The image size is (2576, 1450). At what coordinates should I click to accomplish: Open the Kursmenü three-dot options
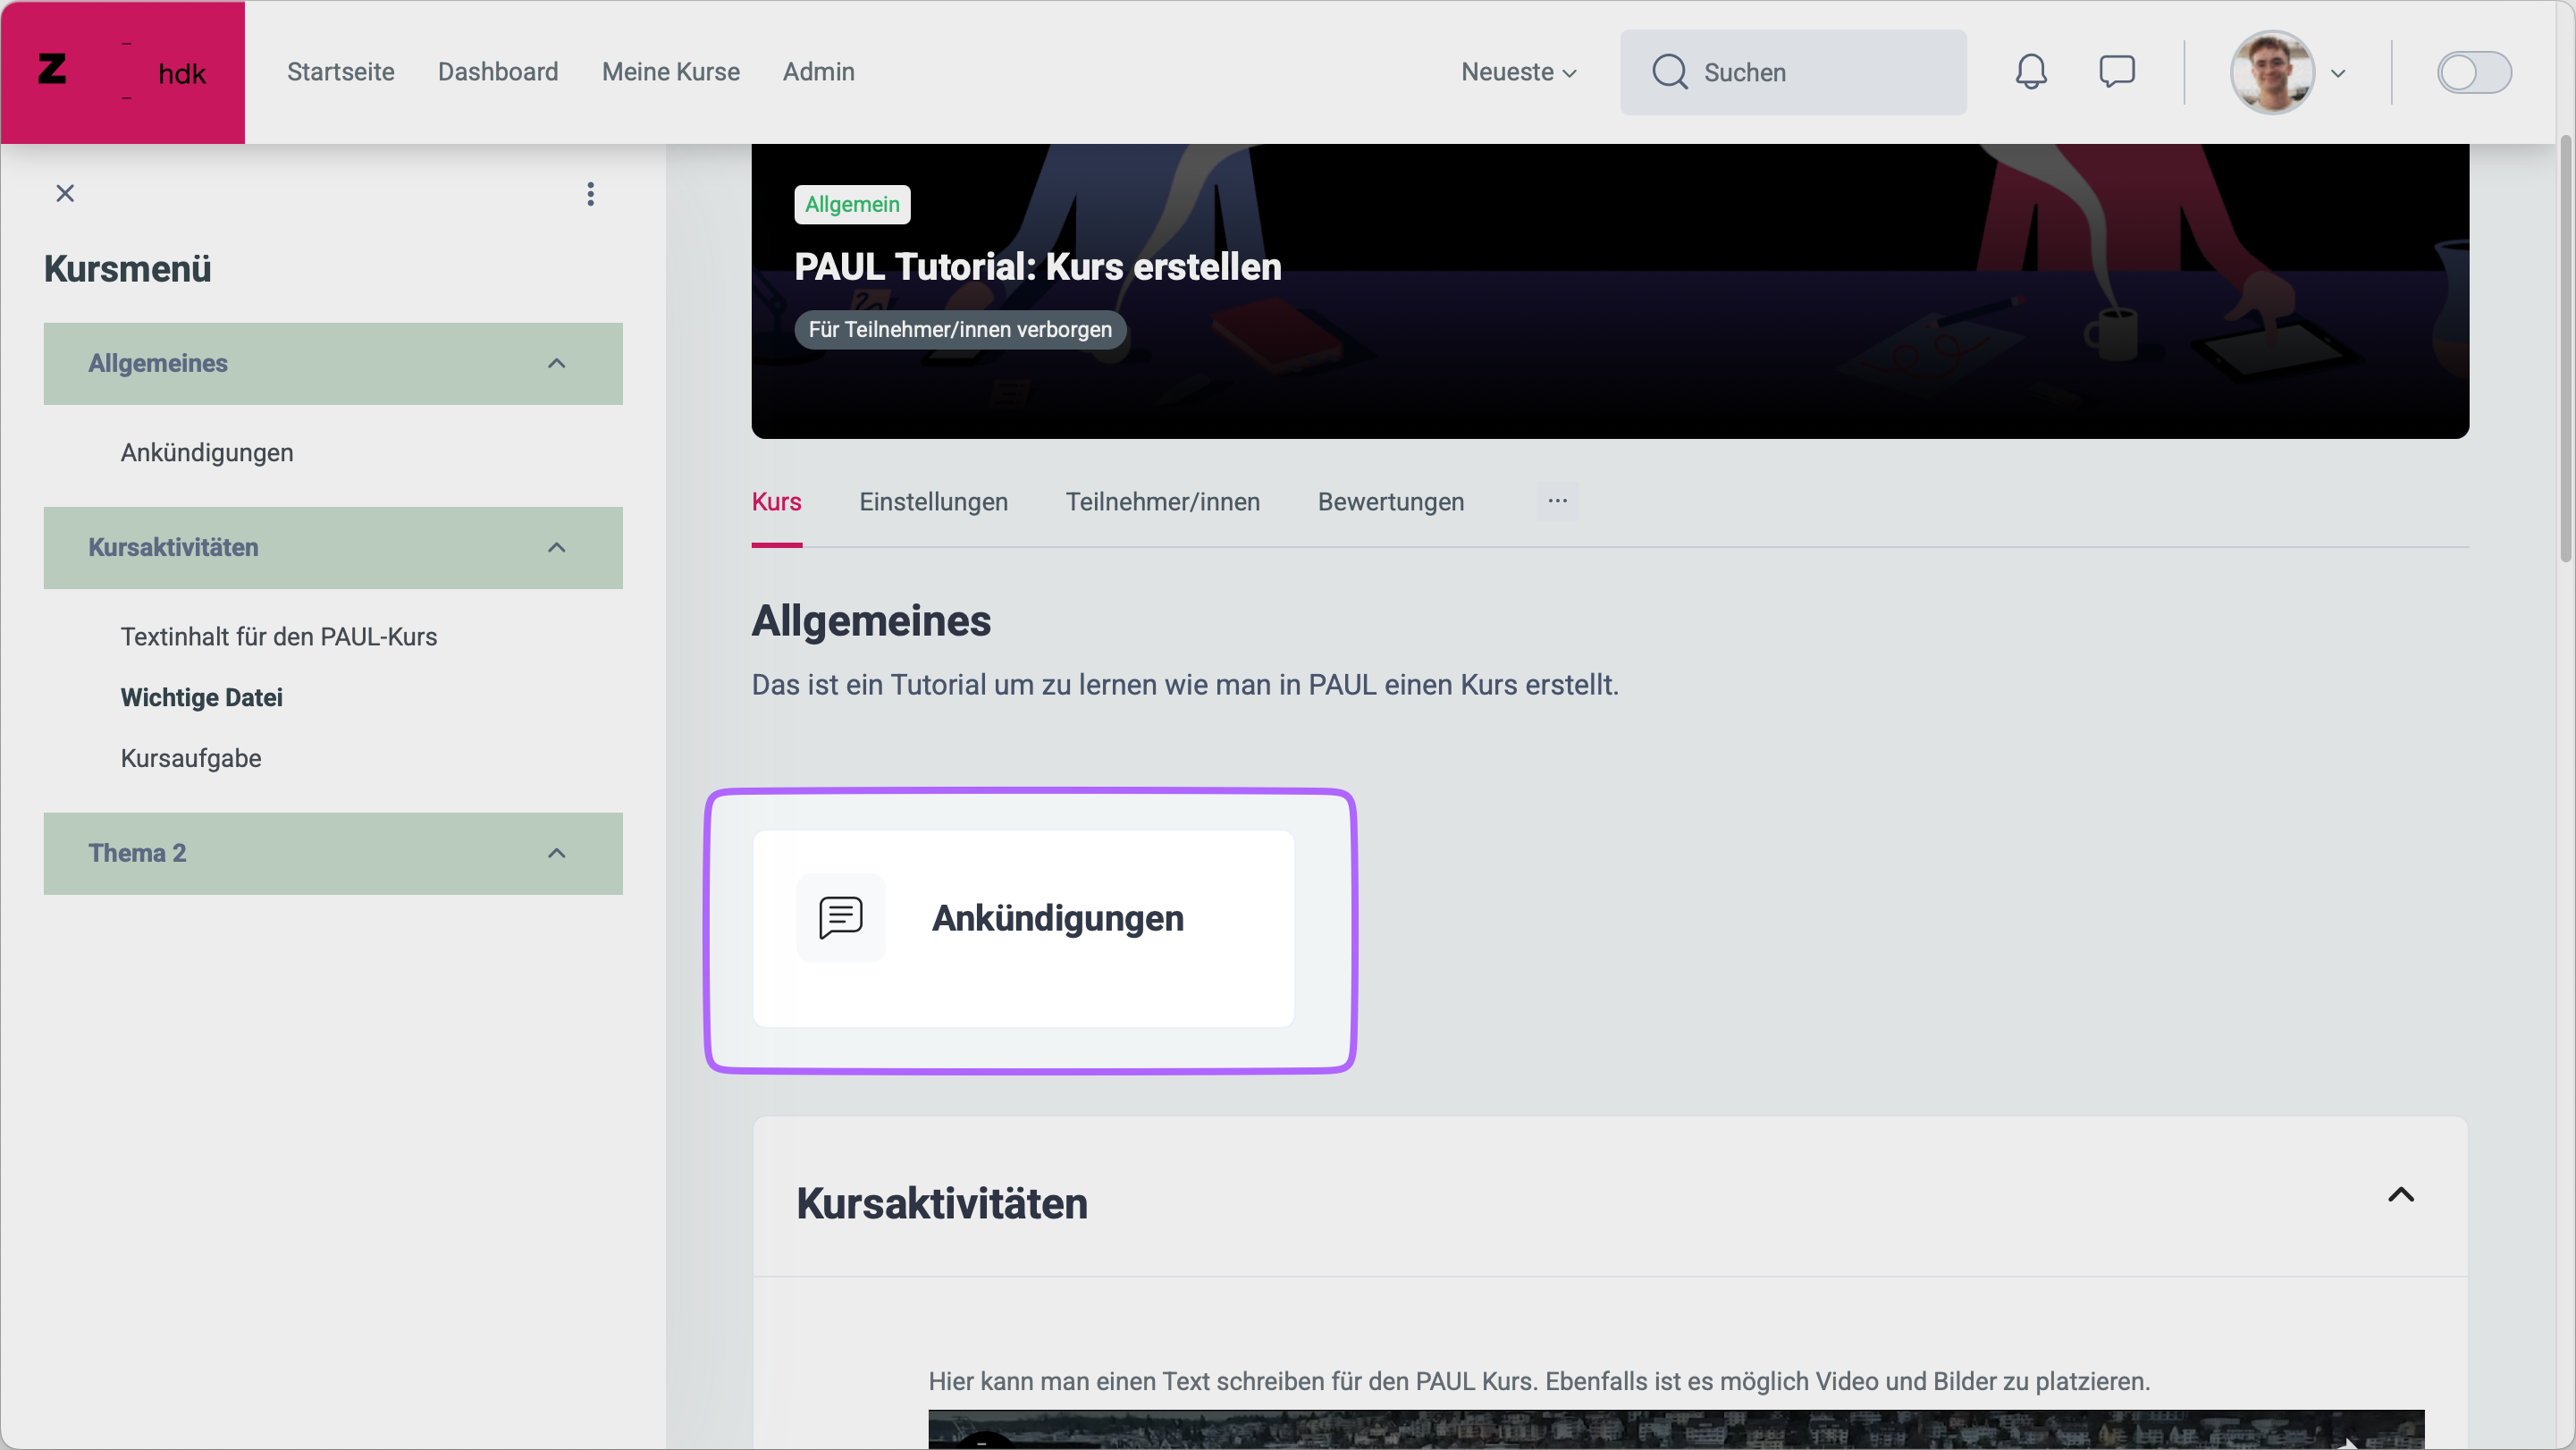coord(590,193)
